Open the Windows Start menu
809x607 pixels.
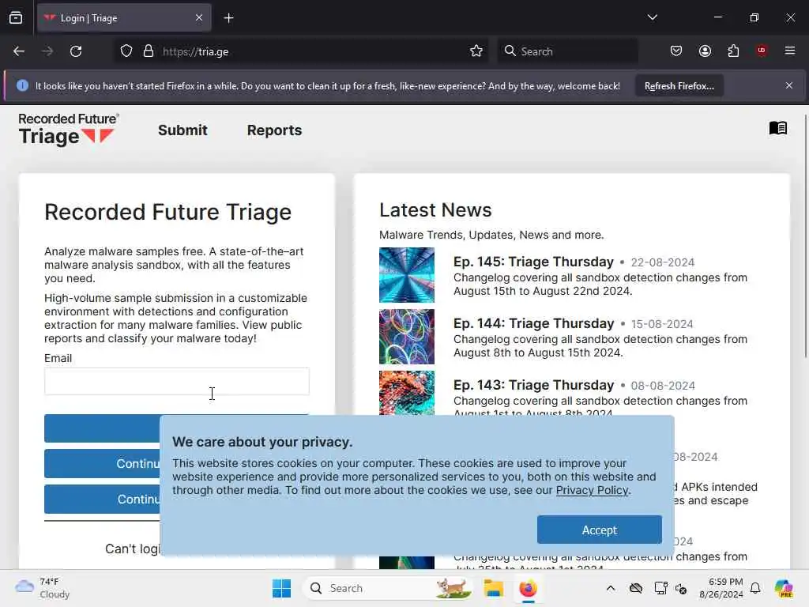pos(282,588)
